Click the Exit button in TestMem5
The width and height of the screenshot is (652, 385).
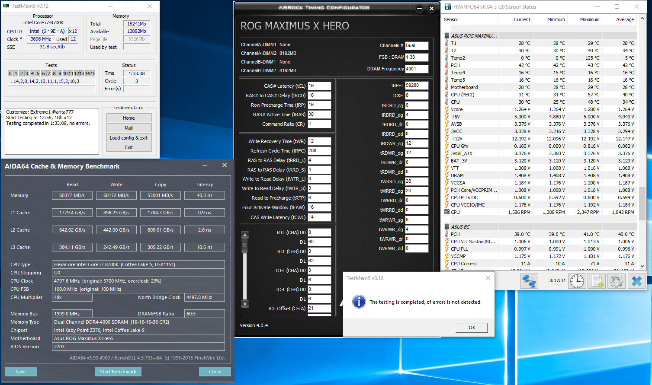129,147
